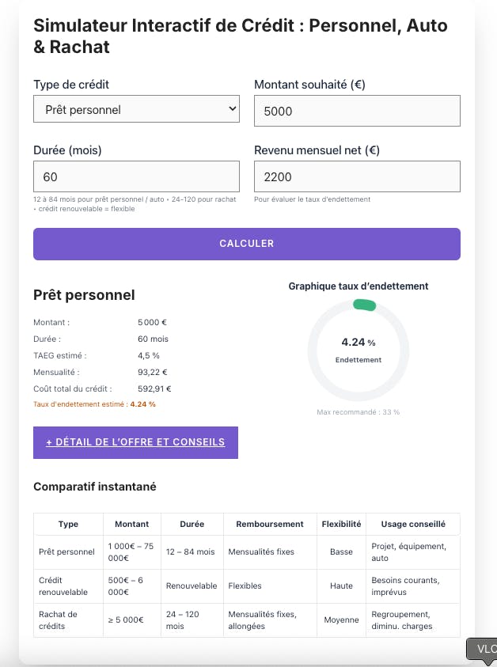Click the CALCULER button
The width and height of the screenshot is (497, 667).
[247, 244]
